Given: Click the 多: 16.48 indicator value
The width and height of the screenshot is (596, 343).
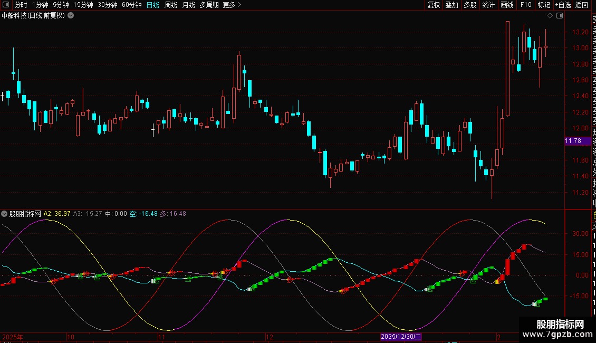Looking at the screenshot, I should coord(174,214).
